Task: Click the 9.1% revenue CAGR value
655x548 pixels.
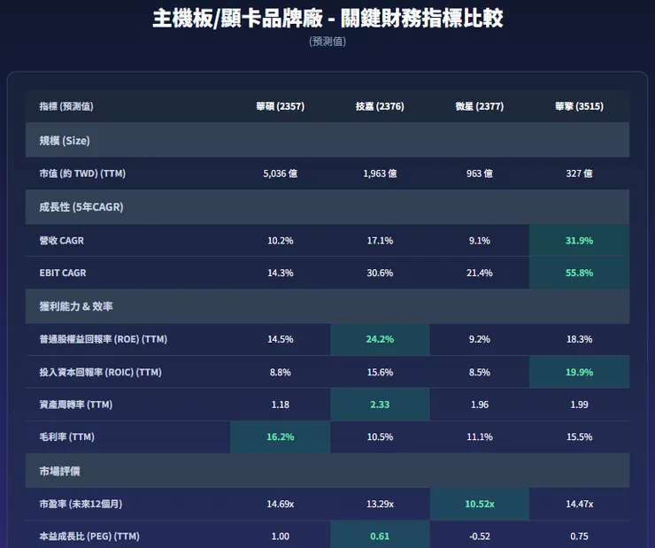Action: 480,241
